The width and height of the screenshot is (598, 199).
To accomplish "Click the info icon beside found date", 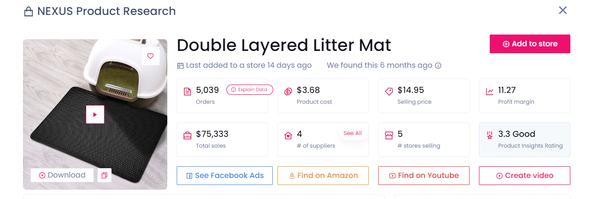I will pos(438,66).
